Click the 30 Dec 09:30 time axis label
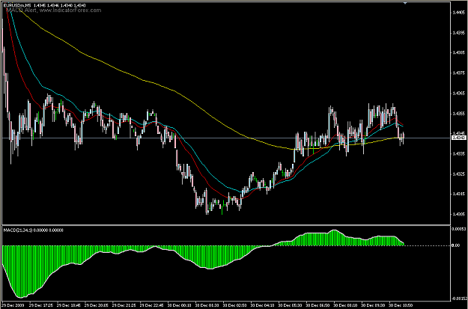The image size is (468, 309). pos(371,305)
